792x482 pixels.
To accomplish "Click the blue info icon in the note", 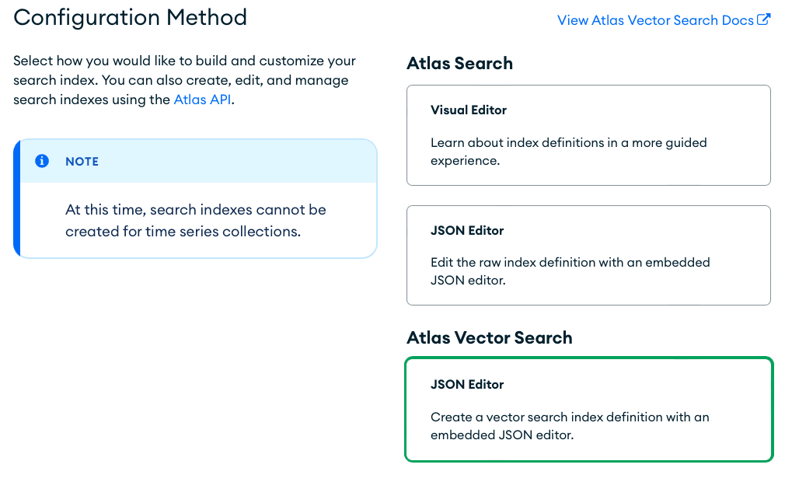I will click(x=42, y=161).
